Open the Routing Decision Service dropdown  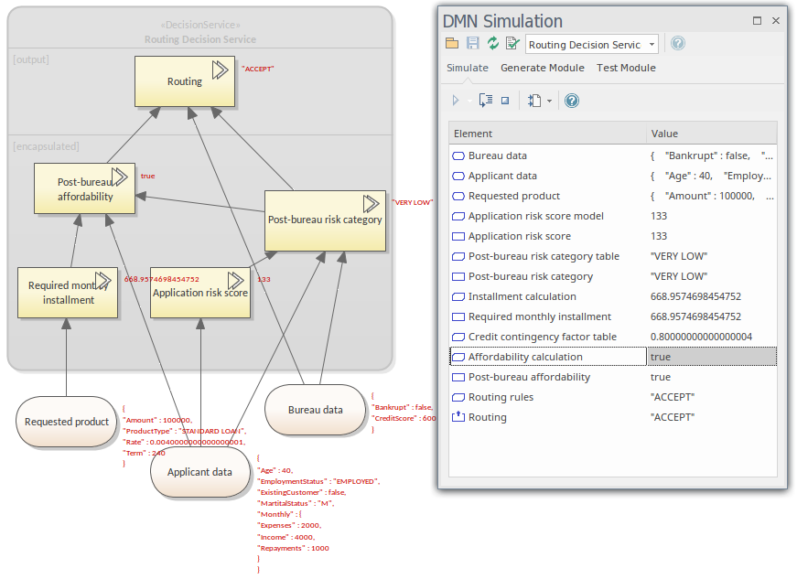[x=651, y=44]
